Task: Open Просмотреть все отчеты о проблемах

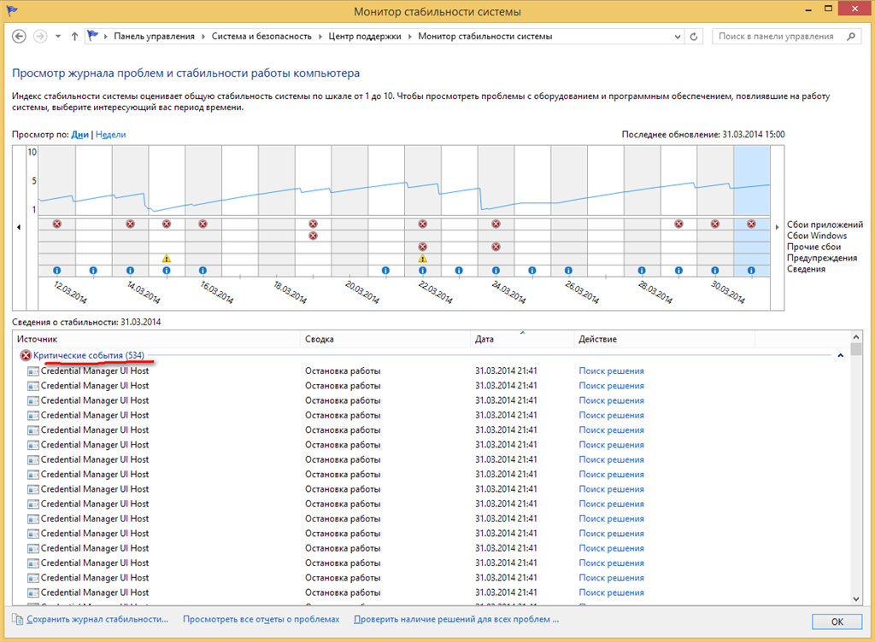Action: coord(261,619)
